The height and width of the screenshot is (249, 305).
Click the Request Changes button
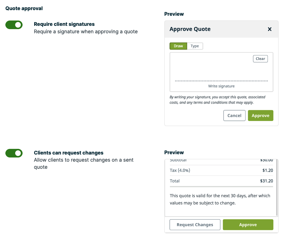[195, 225]
